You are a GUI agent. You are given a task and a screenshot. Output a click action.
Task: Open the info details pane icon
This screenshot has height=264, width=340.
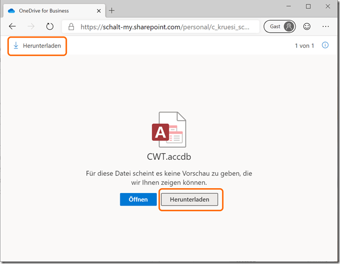[x=325, y=46]
